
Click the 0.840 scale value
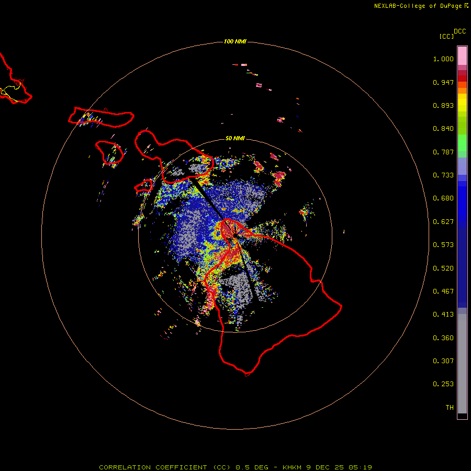coord(443,129)
